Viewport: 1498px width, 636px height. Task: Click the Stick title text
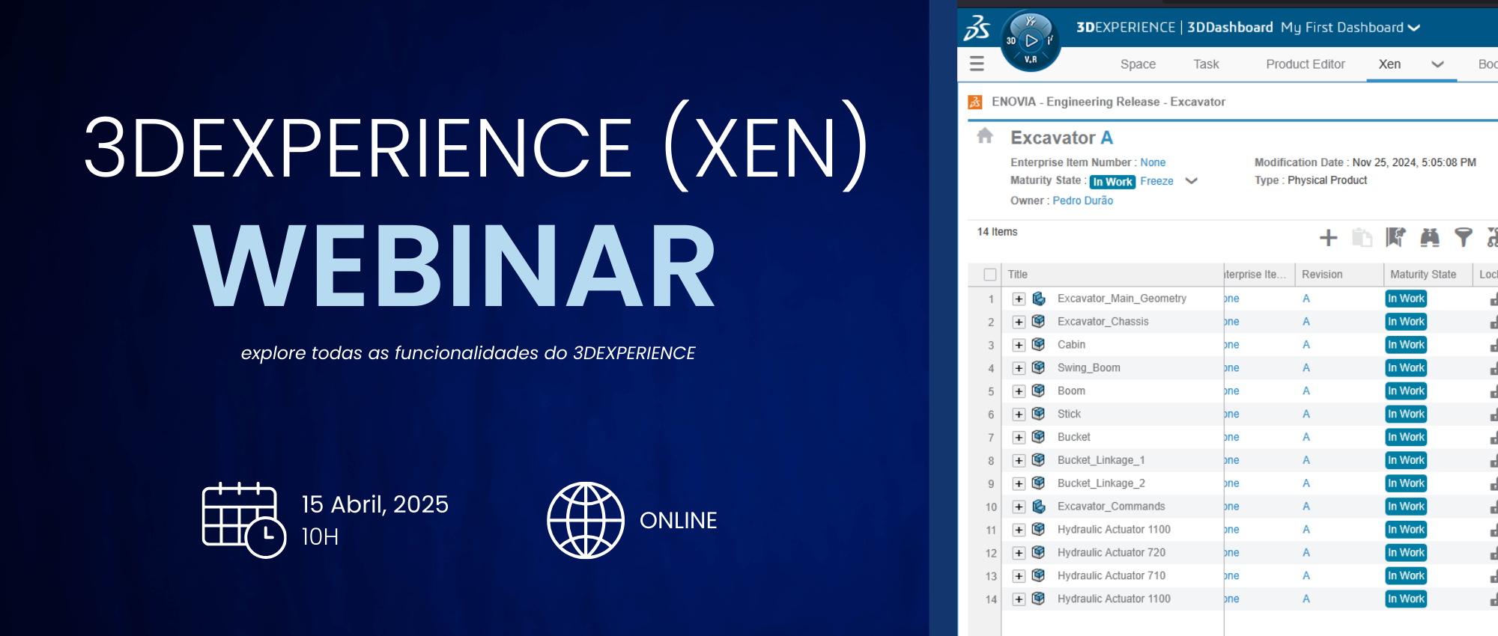pyautogui.click(x=1069, y=414)
